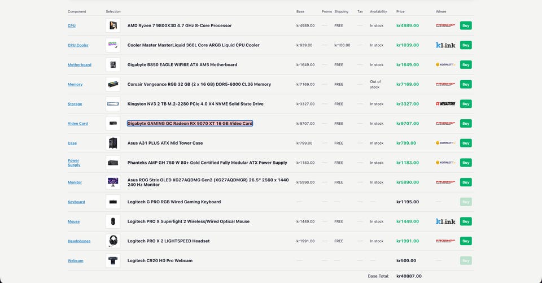The image size is (542, 283).
Task: Click the Cooler Master MasterLiquid thumbnail
Action: [x=113, y=45]
